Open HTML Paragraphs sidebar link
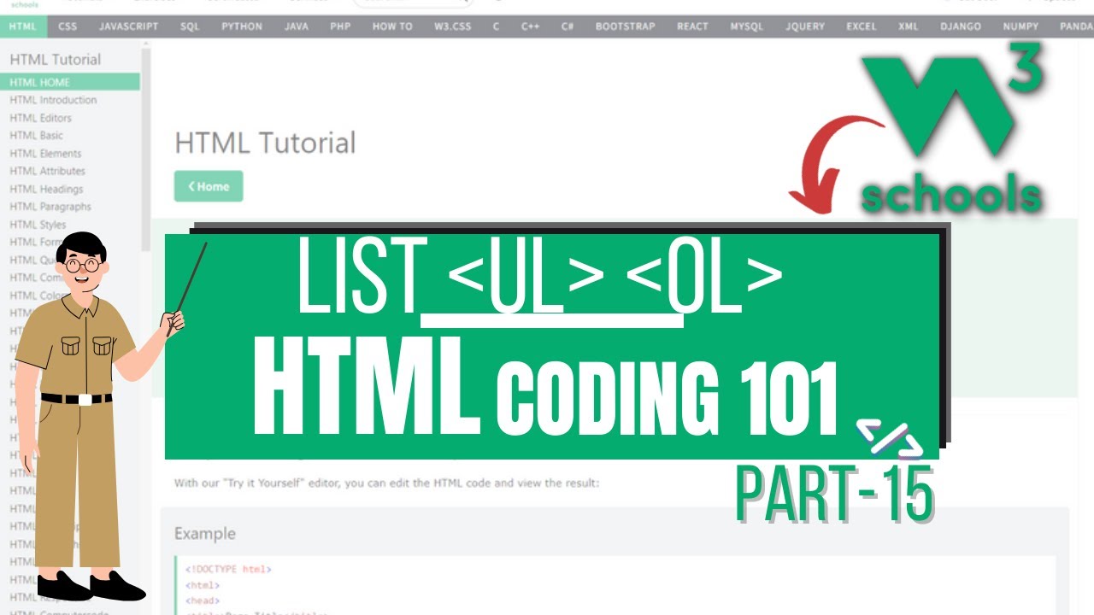 click(x=50, y=207)
